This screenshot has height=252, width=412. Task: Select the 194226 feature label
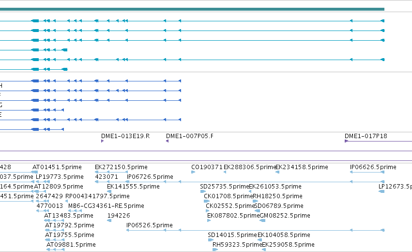point(119,216)
